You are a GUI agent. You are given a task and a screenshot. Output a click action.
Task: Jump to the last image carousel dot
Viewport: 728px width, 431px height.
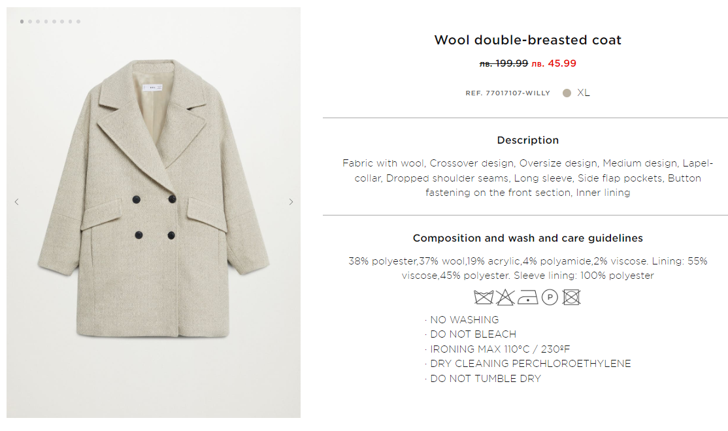point(78,22)
